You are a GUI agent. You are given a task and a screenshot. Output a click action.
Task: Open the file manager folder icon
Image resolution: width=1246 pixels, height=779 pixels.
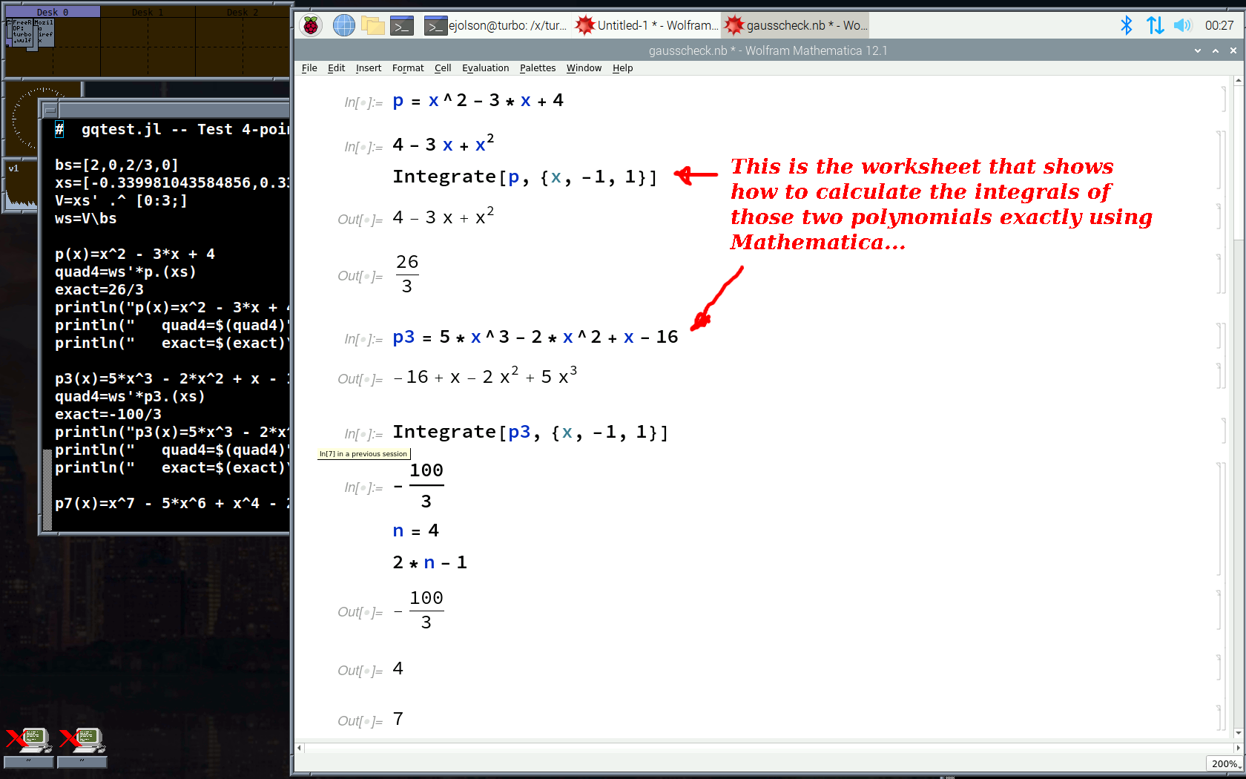(372, 25)
